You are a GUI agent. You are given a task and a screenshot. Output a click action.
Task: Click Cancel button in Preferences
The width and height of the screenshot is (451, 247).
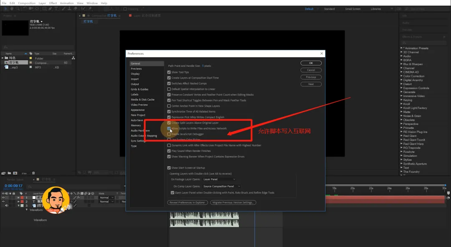[311, 70]
